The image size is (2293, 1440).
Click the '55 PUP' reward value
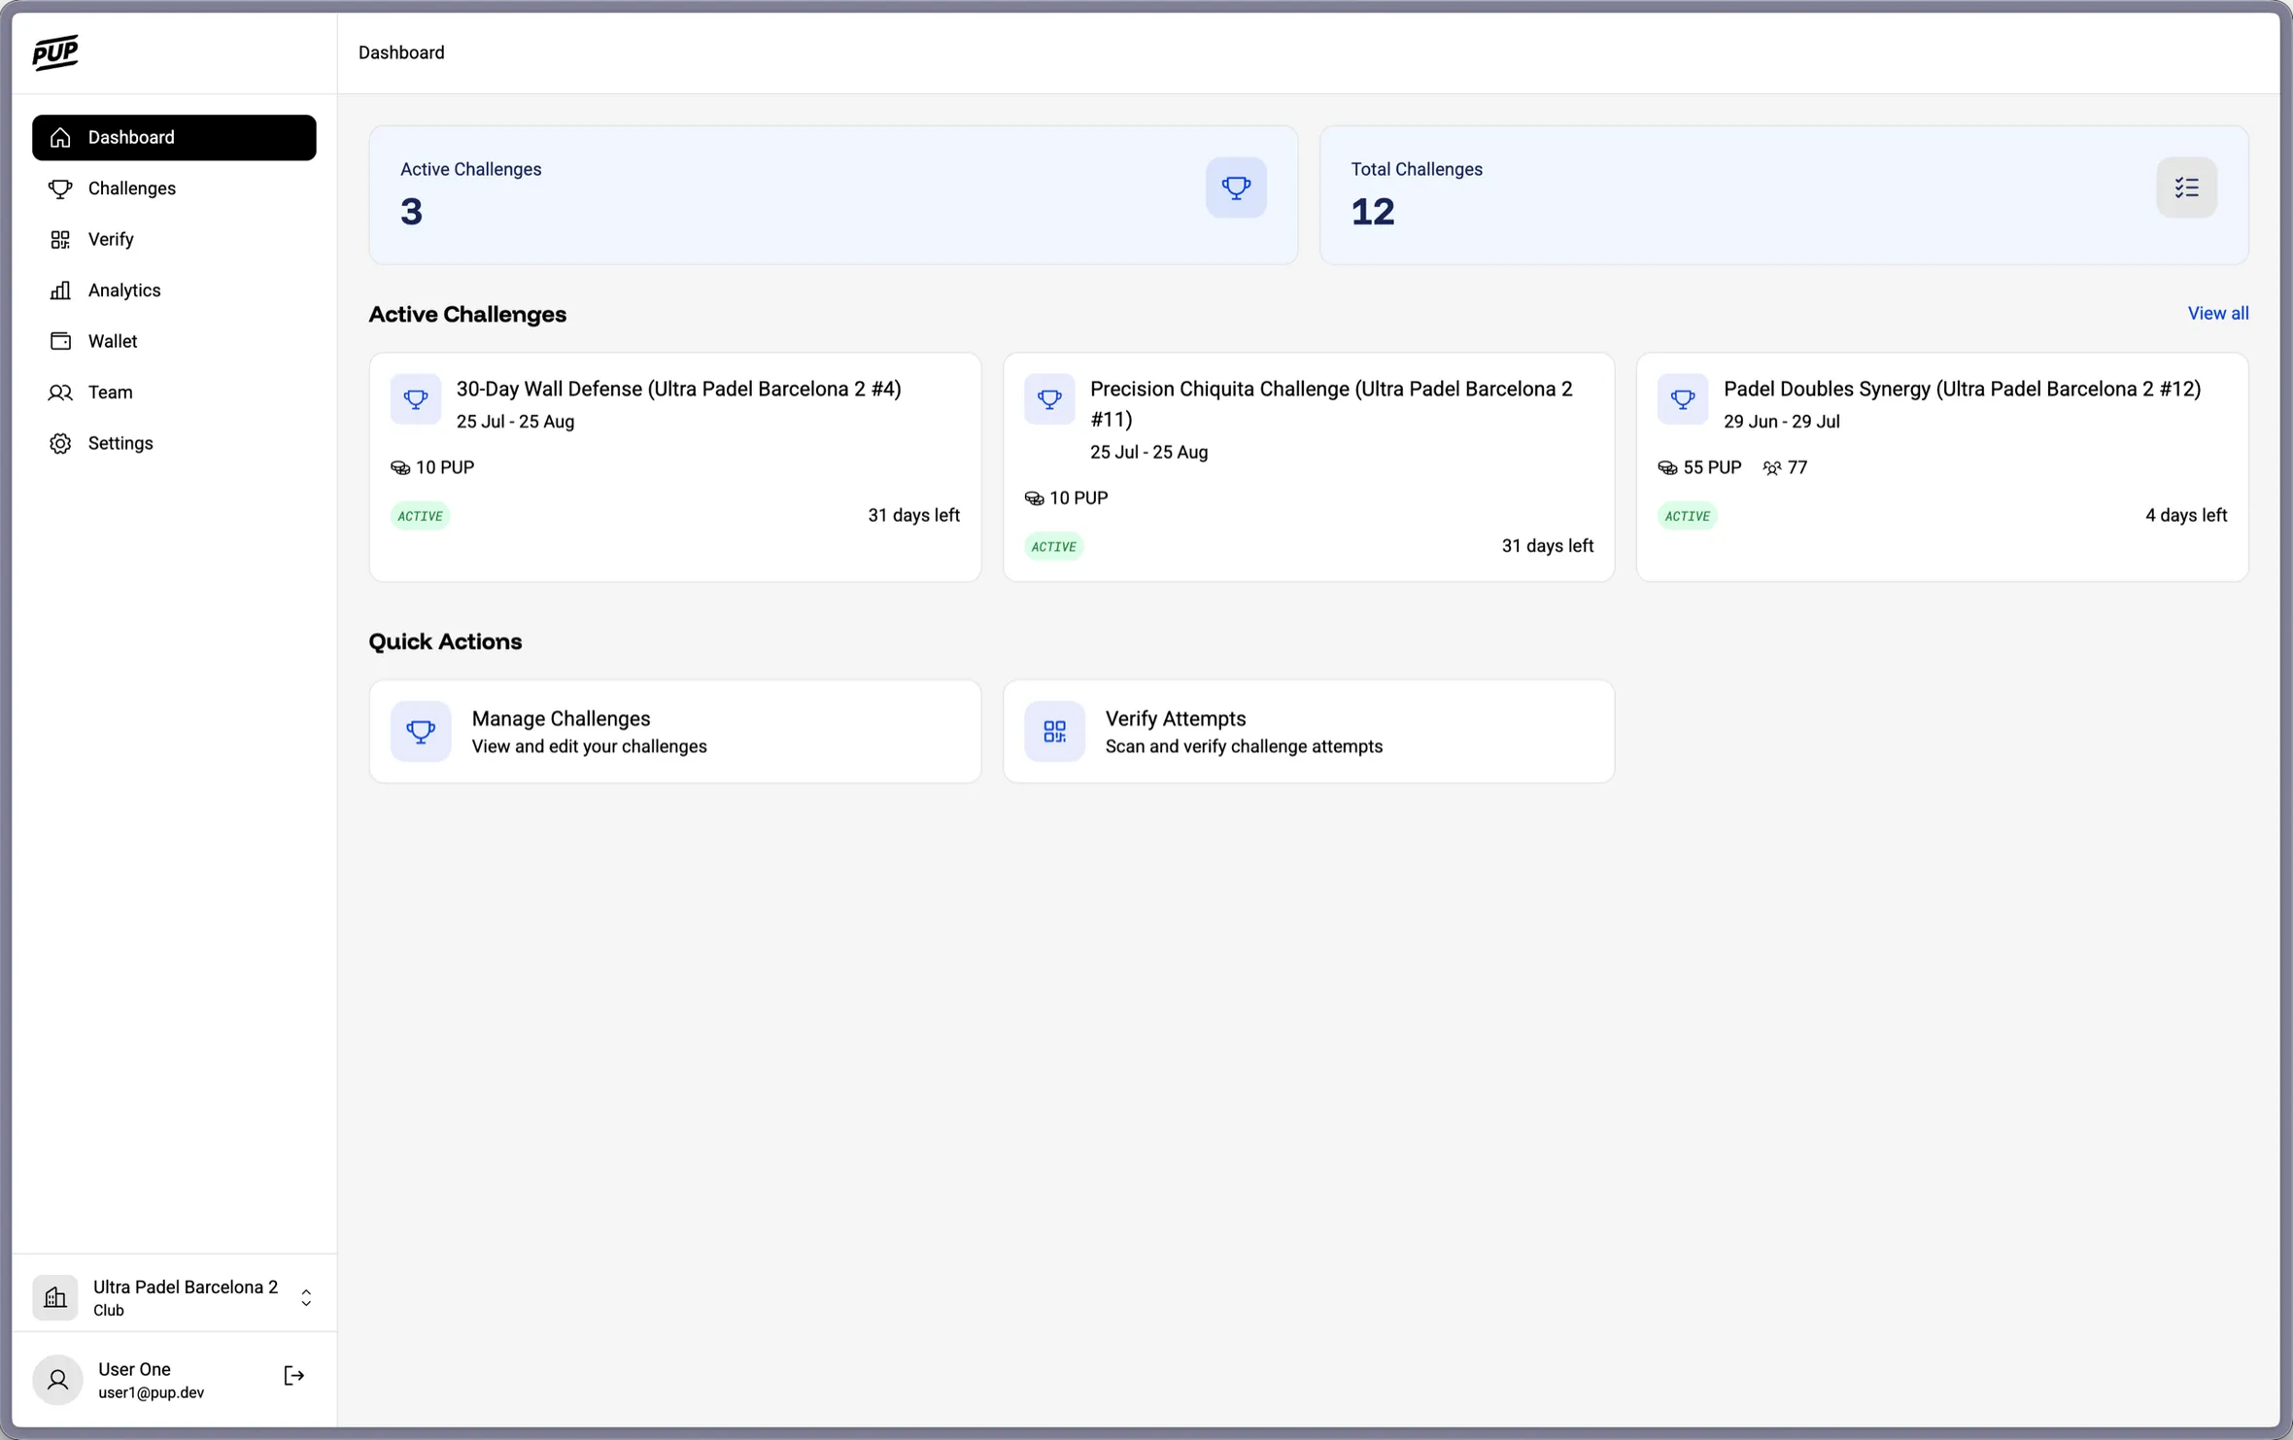pos(1712,468)
